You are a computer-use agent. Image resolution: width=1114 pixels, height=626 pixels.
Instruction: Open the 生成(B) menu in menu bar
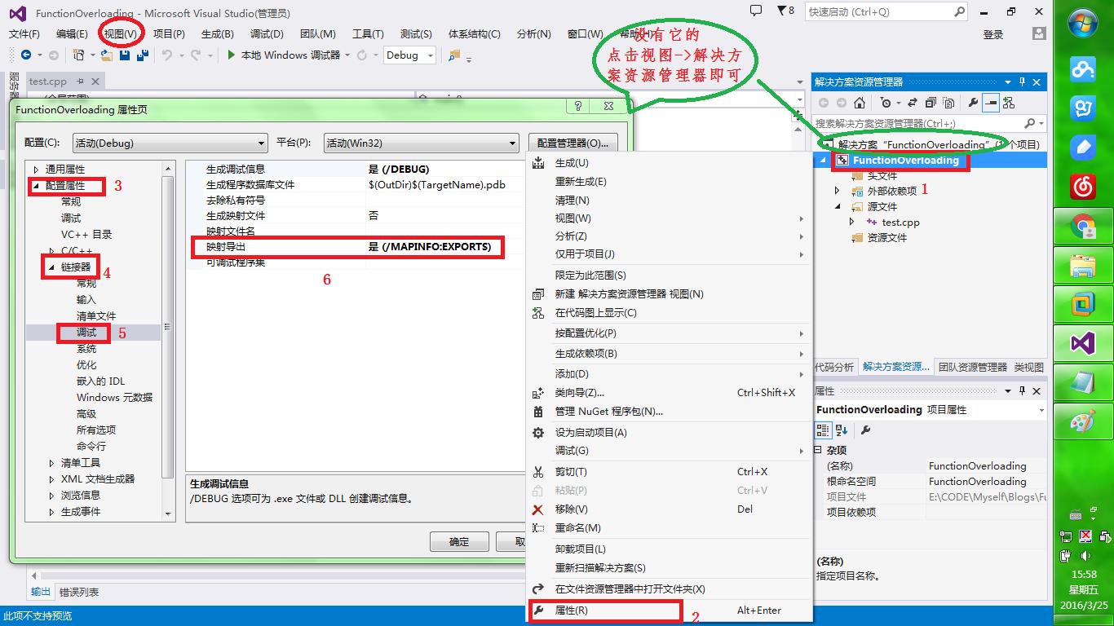point(218,33)
